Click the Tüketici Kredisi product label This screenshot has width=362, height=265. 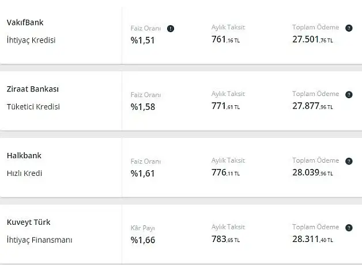point(33,106)
